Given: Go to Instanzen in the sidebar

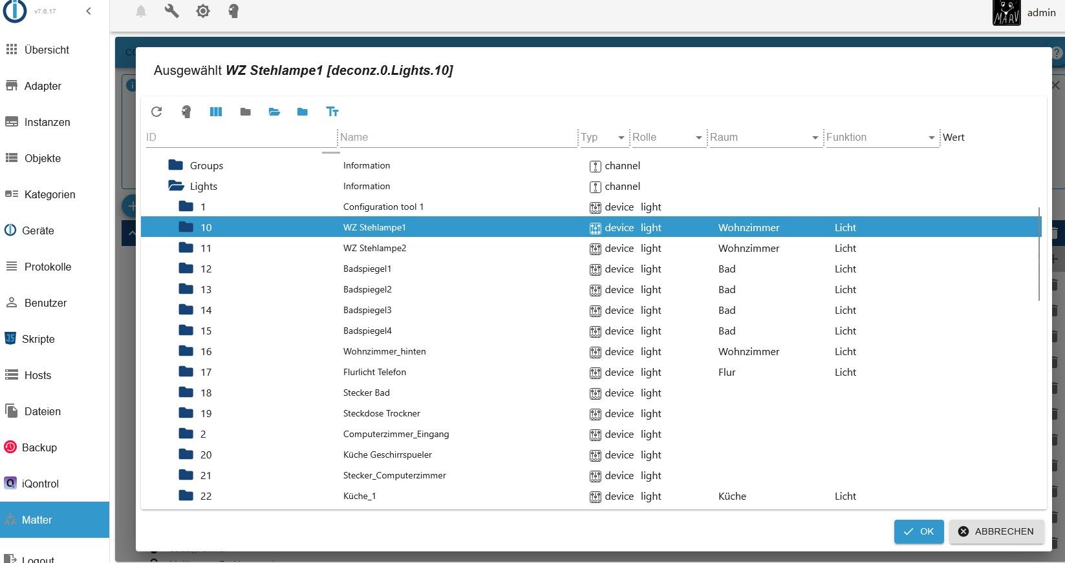Looking at the screenshot, I should tap(47, 122).
